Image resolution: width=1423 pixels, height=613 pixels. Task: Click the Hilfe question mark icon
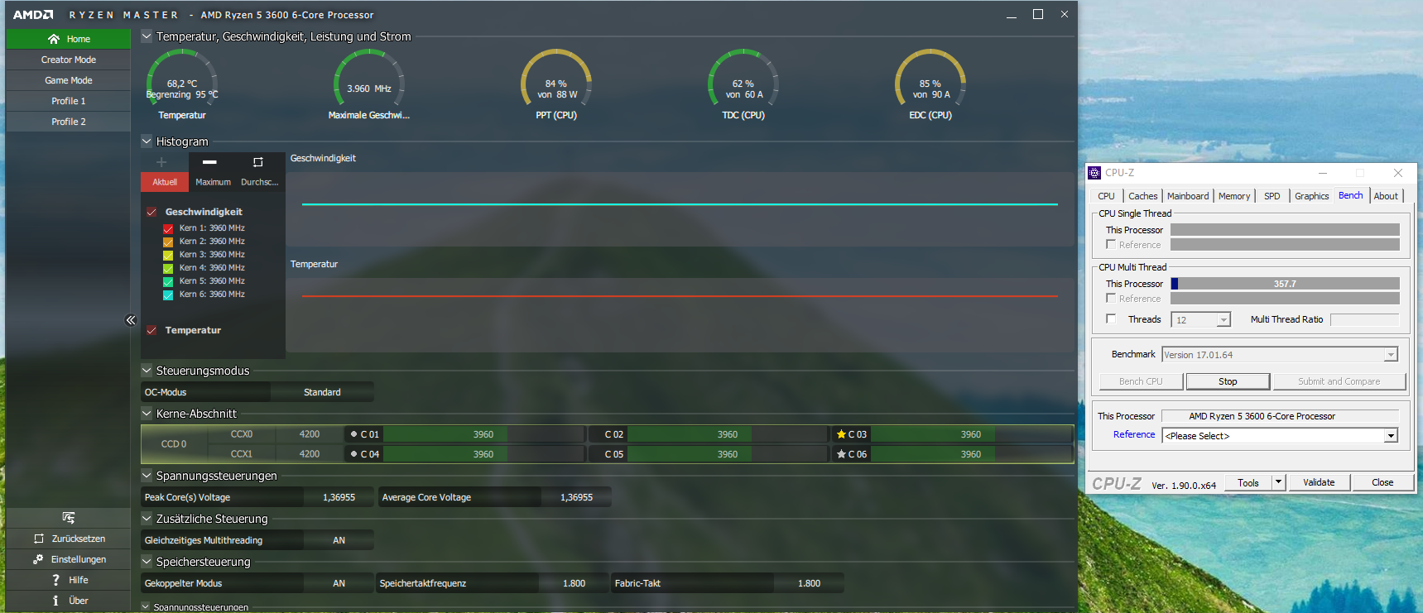click(55, 580)
